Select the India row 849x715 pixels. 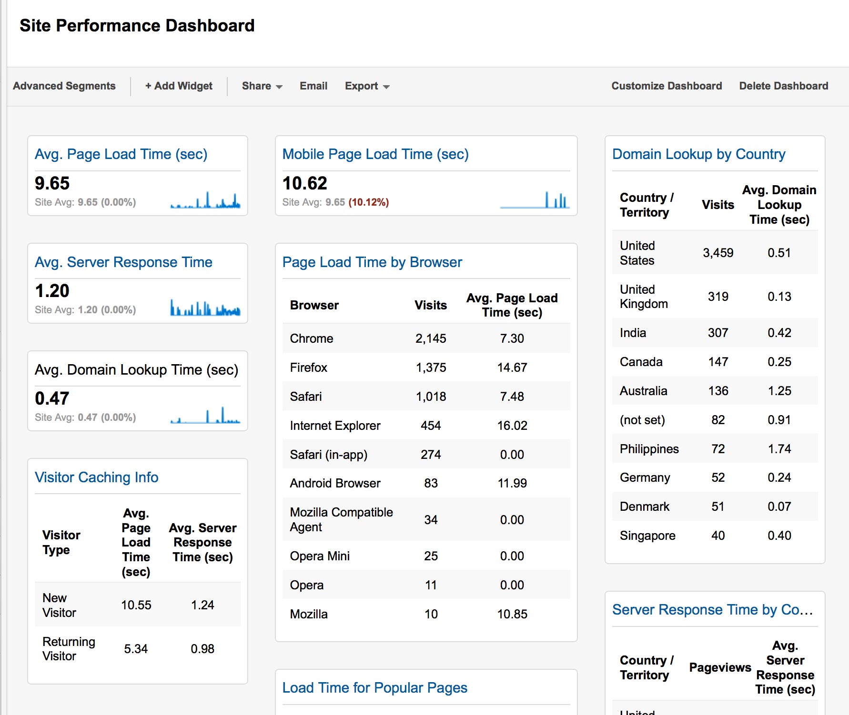(x=715, y=333)
